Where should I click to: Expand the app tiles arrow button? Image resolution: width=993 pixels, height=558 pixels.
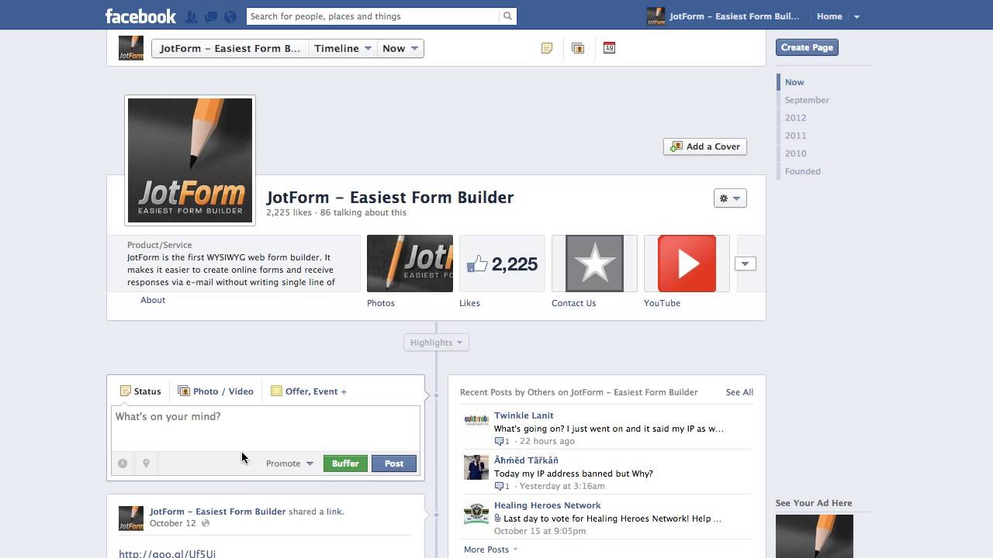[745, 263]
